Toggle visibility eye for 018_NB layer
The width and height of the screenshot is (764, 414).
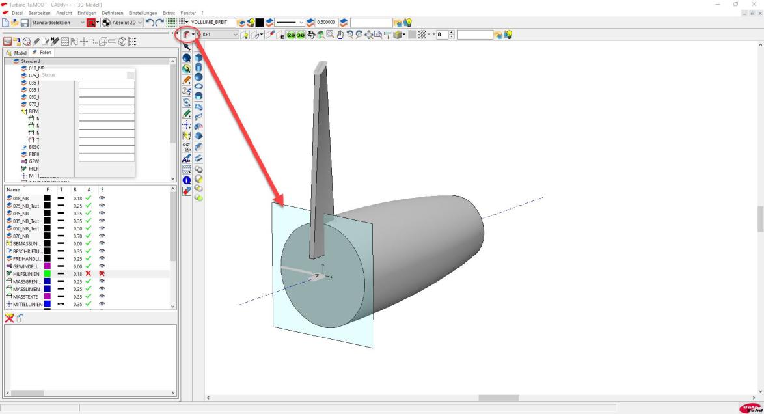click(x=102, y=198)
